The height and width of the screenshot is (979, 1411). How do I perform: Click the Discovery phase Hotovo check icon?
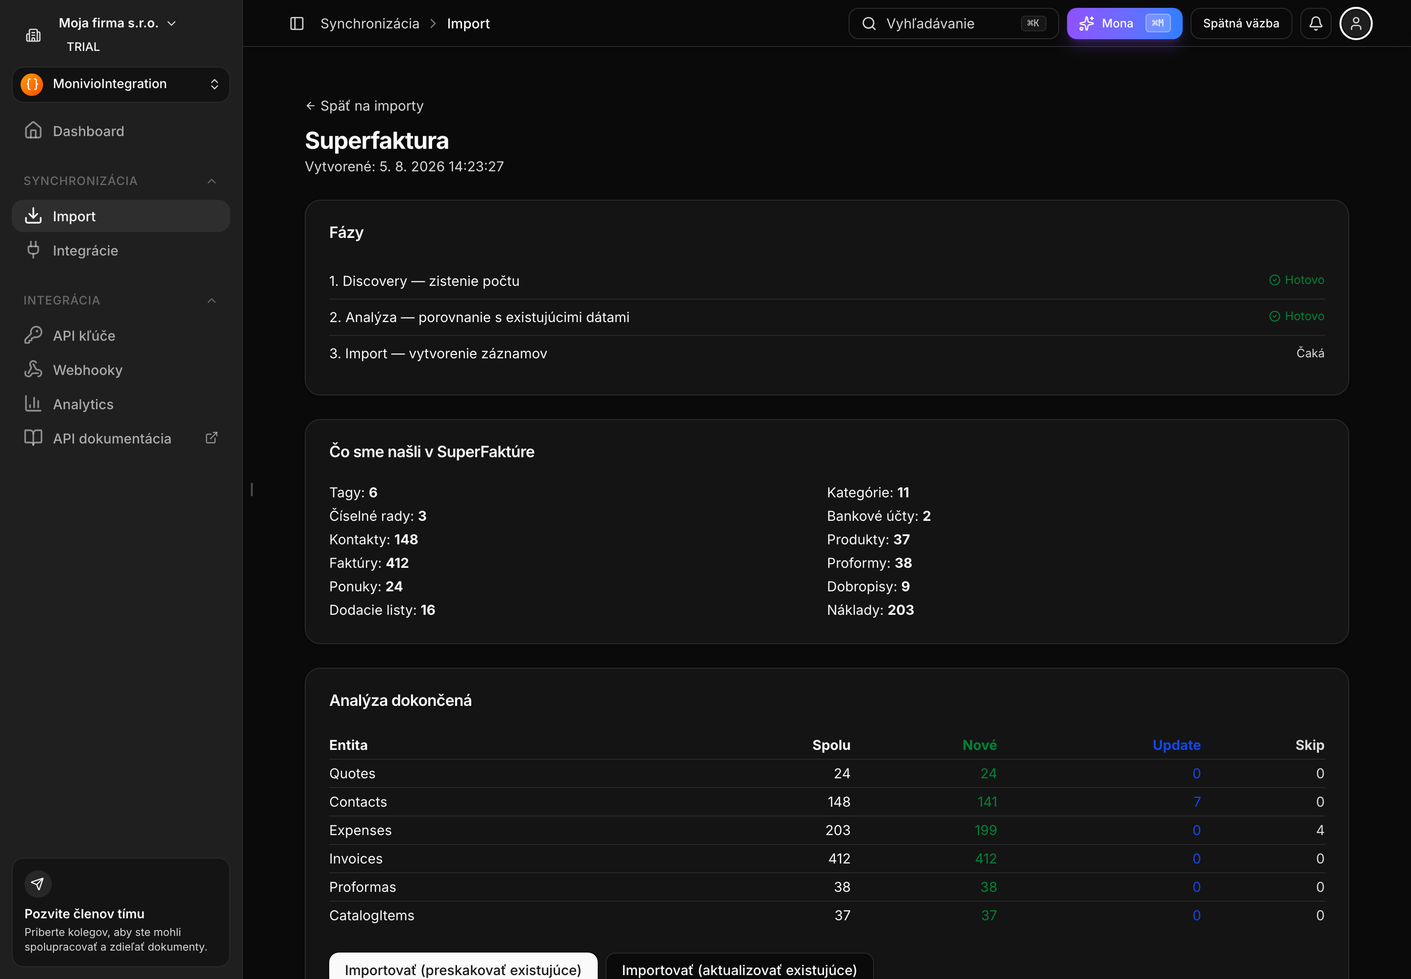point(1275,280)
